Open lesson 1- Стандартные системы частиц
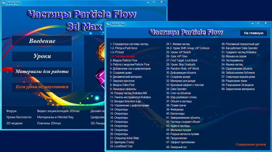Screen dimensions: 272x152 coord(129,44)
